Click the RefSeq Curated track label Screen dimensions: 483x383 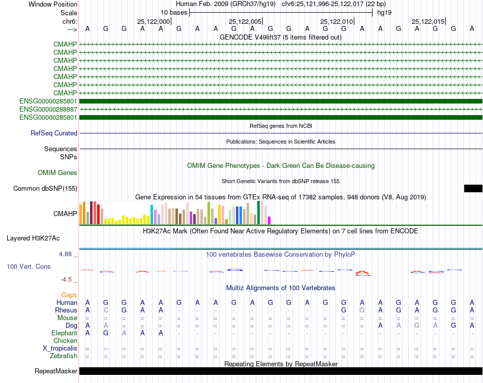pos(53,133)
